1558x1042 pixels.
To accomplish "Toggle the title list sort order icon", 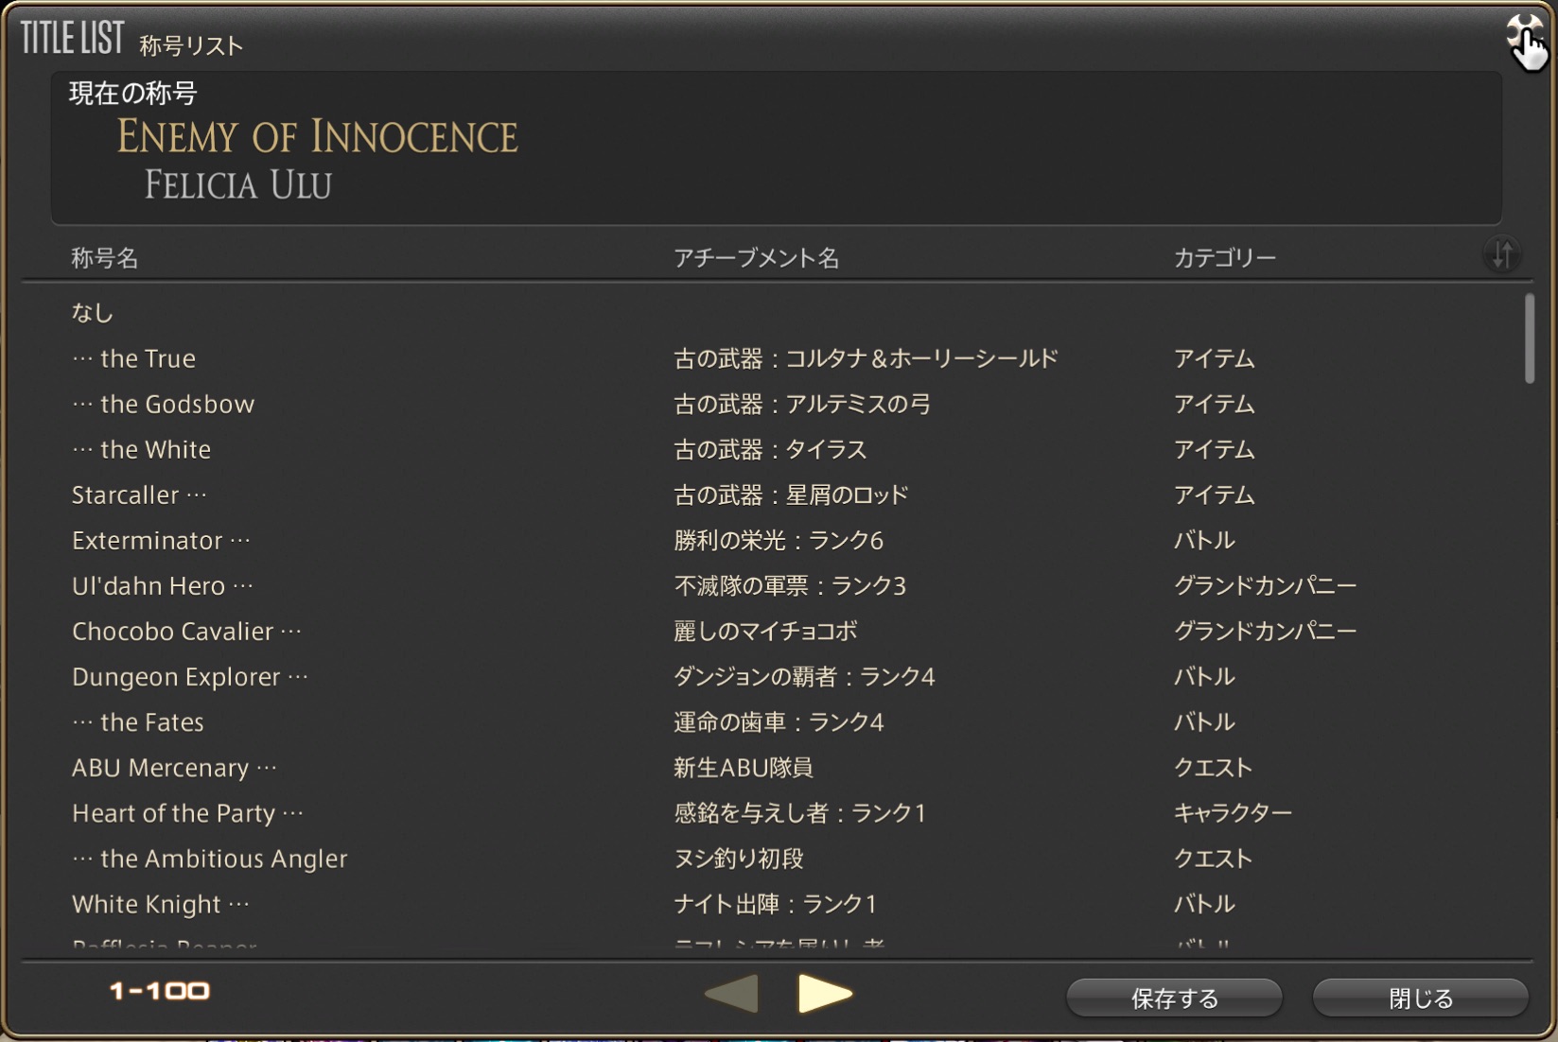I will tap(1502, 255).
